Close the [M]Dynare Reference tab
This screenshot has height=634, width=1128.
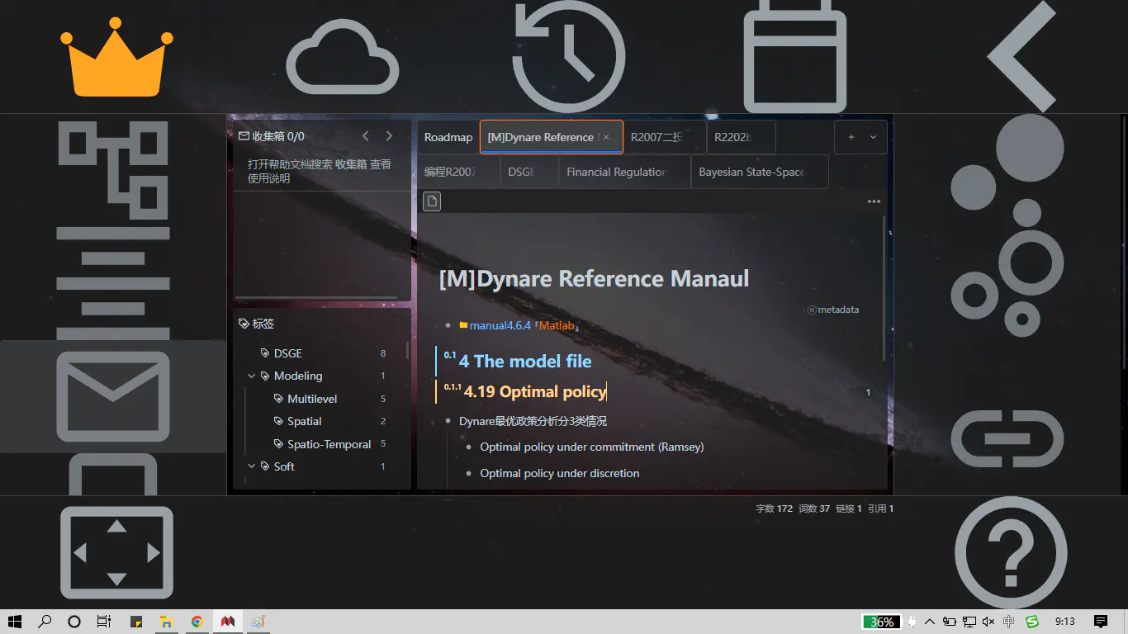click(x=607, y=138)
